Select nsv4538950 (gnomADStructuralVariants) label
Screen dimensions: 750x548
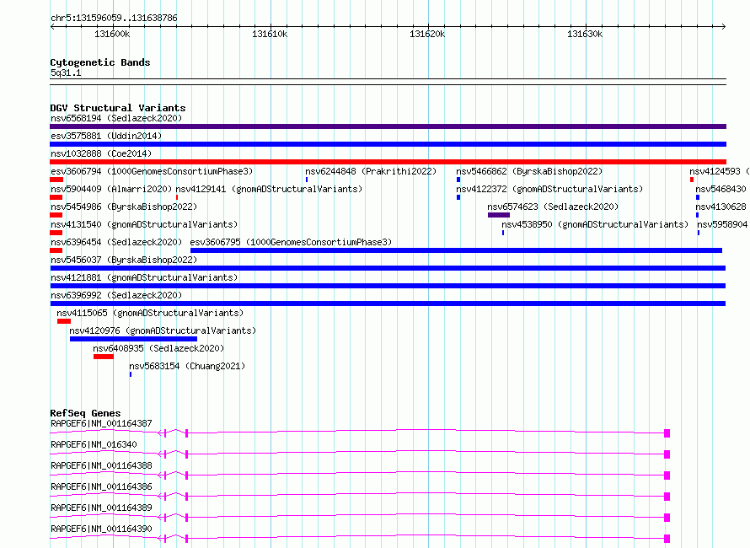tap(595, 224)
